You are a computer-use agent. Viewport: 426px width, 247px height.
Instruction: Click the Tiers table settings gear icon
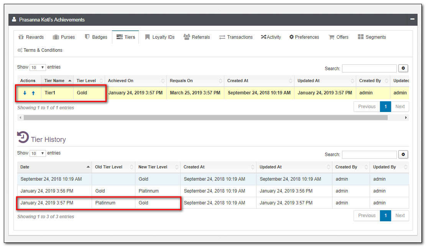403,68
